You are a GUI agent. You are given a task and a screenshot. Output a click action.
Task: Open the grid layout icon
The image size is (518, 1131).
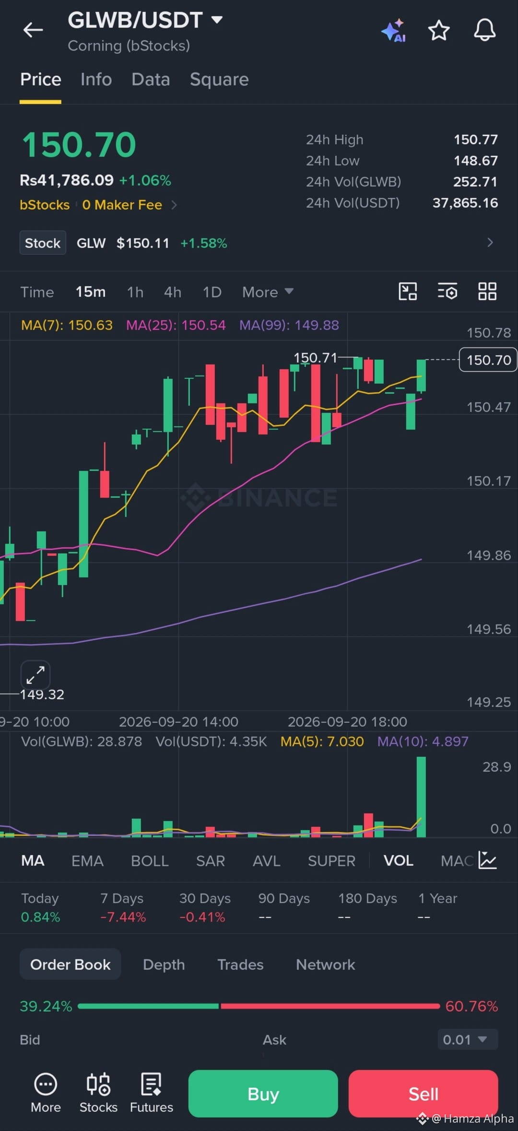487,291
